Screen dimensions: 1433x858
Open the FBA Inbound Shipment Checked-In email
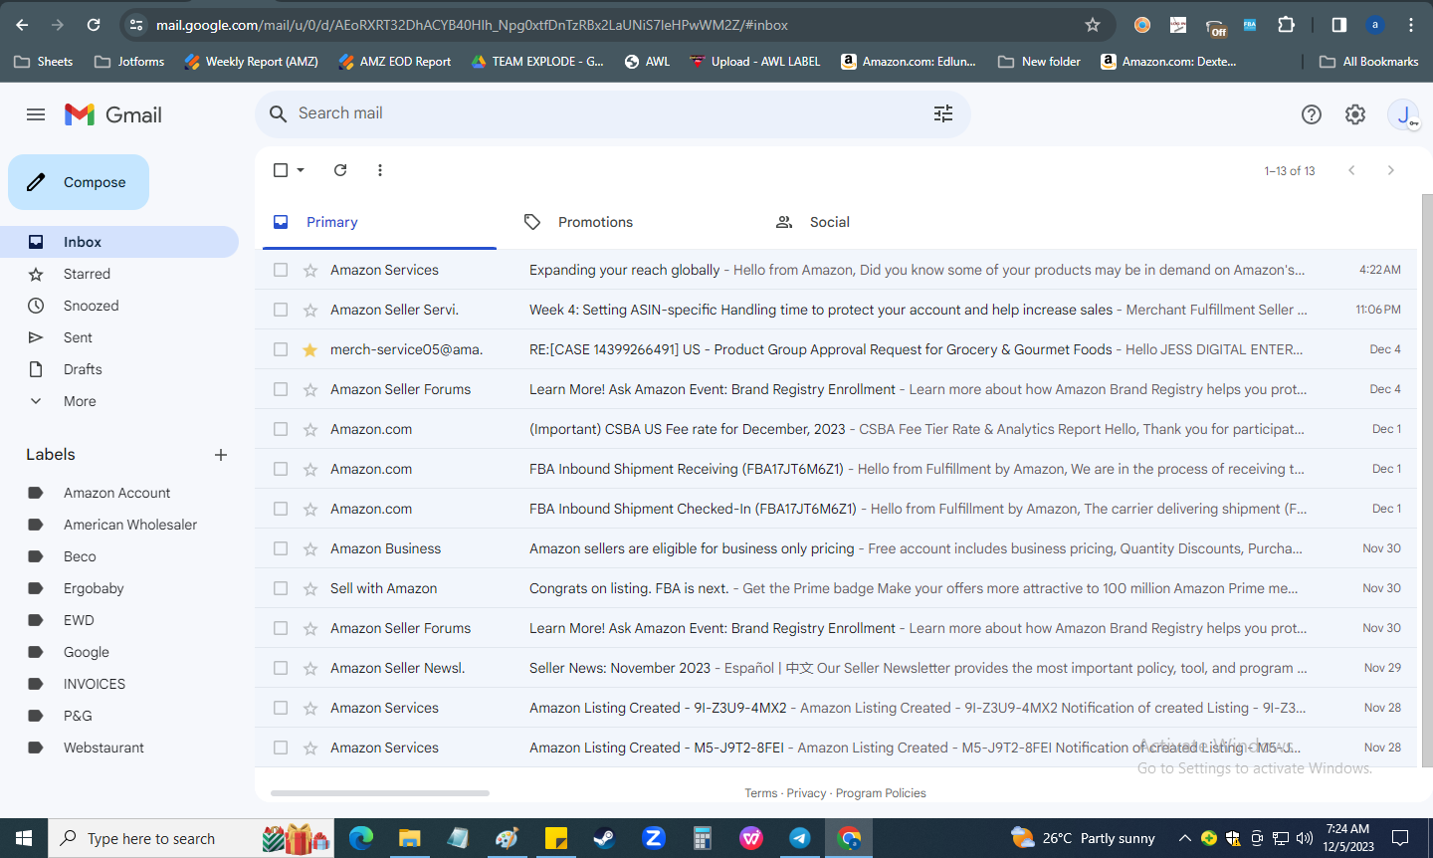(836, 509)
